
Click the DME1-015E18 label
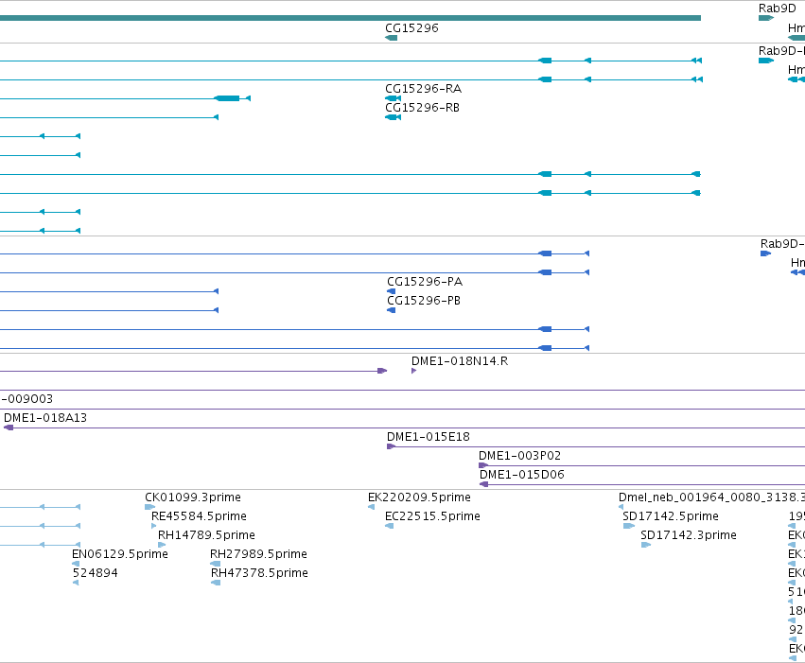click(429, 437)
